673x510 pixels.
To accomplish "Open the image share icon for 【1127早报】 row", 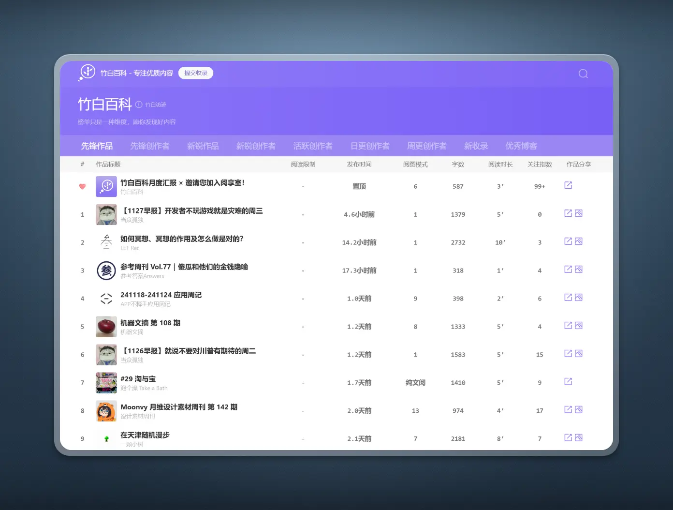I will click(578, 213).
